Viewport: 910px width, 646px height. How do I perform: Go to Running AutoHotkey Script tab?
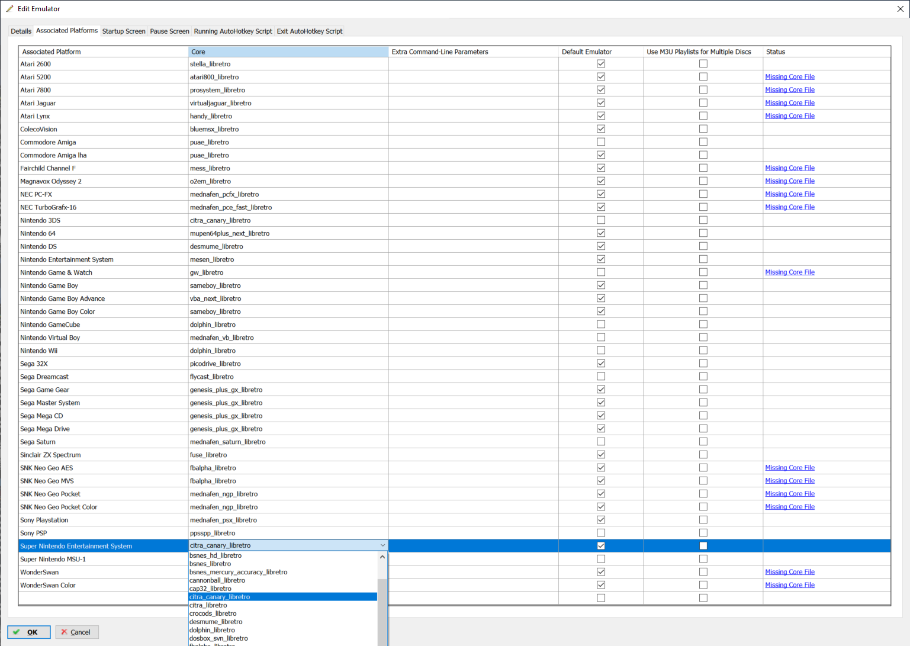click(x=233, y=31)
